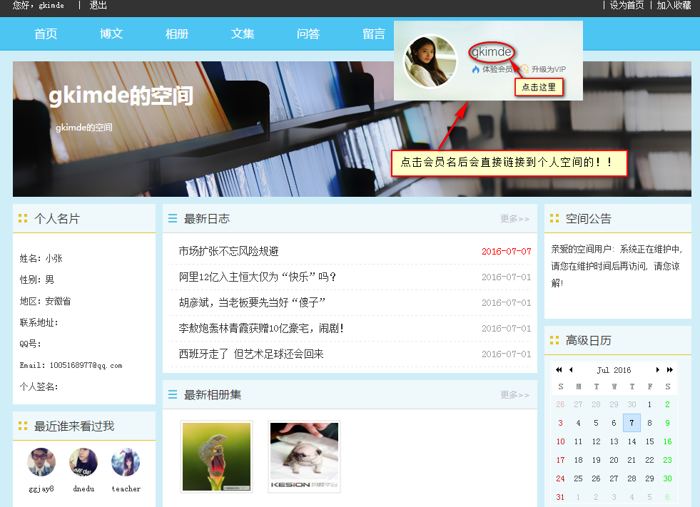Click the 退出 logout link
Viewport: 700px width, 507px height.
tap(98, 6)
